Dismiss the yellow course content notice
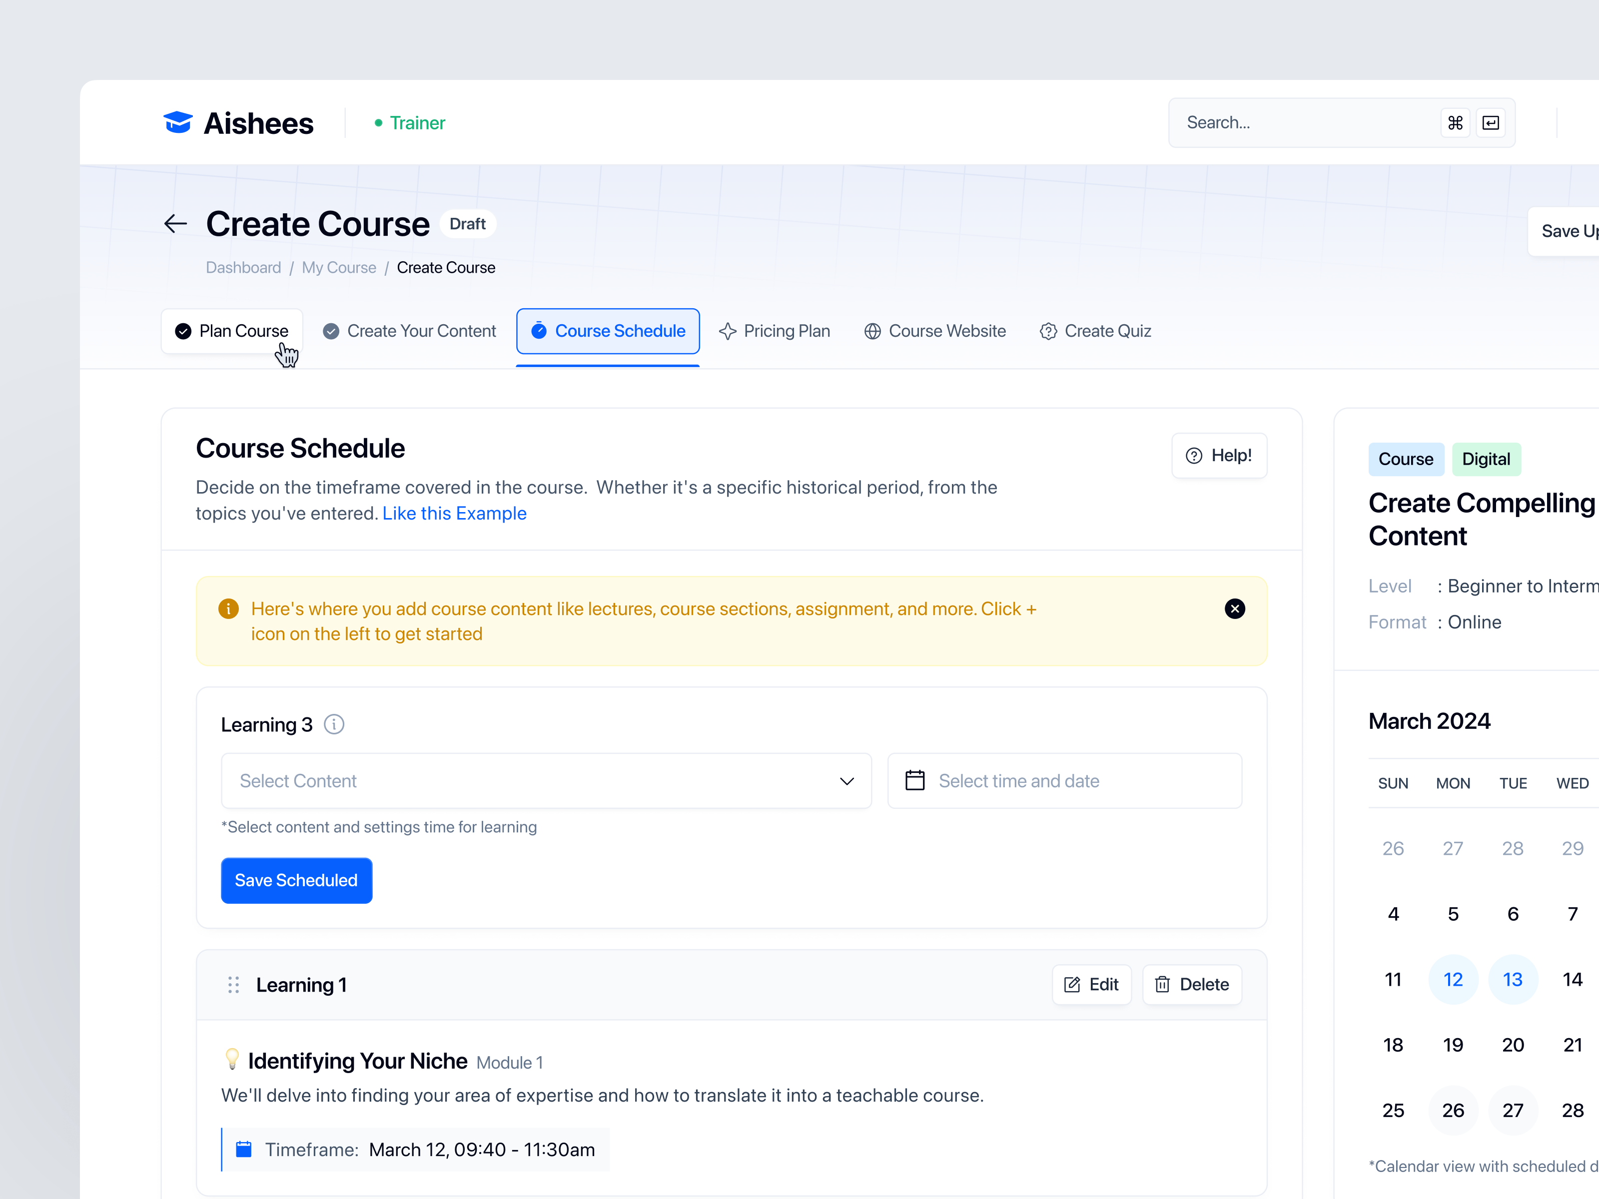The width and height of the screenshot is (1599, 1199). [1235, 608]
